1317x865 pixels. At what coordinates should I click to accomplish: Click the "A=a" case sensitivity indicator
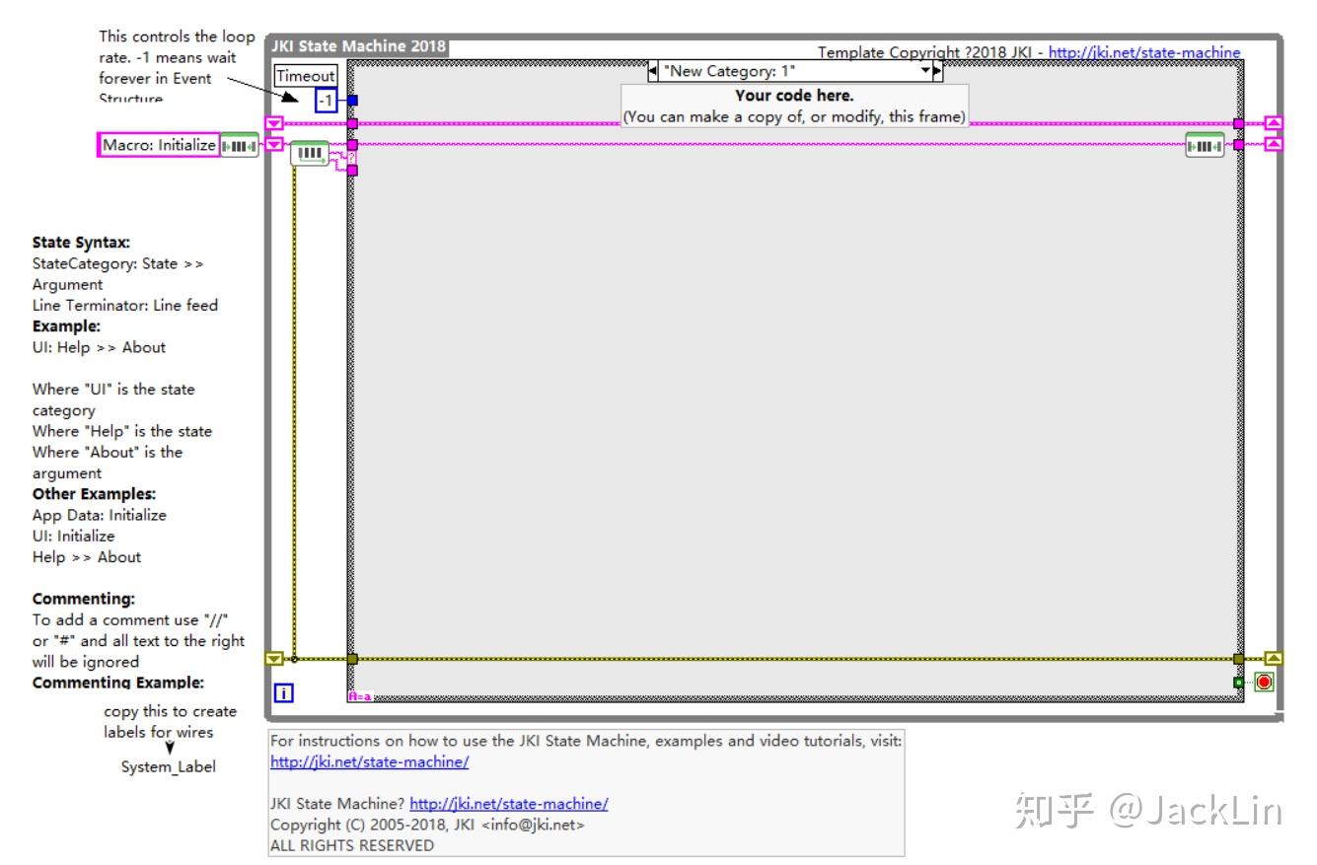358,694
